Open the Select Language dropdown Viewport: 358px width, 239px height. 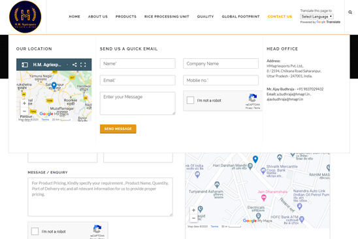(317, 16)
